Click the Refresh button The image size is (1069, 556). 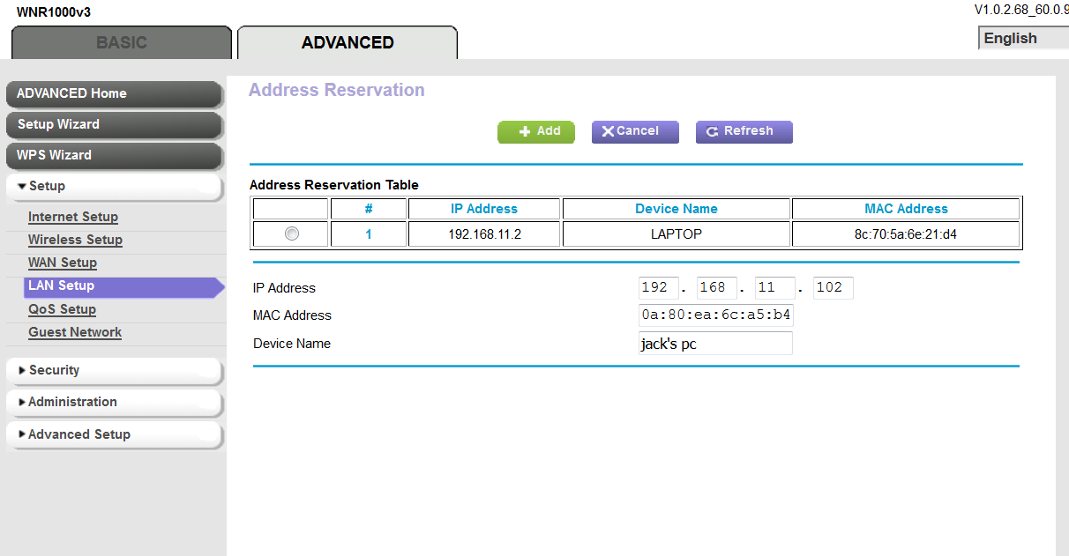(744, 131)
